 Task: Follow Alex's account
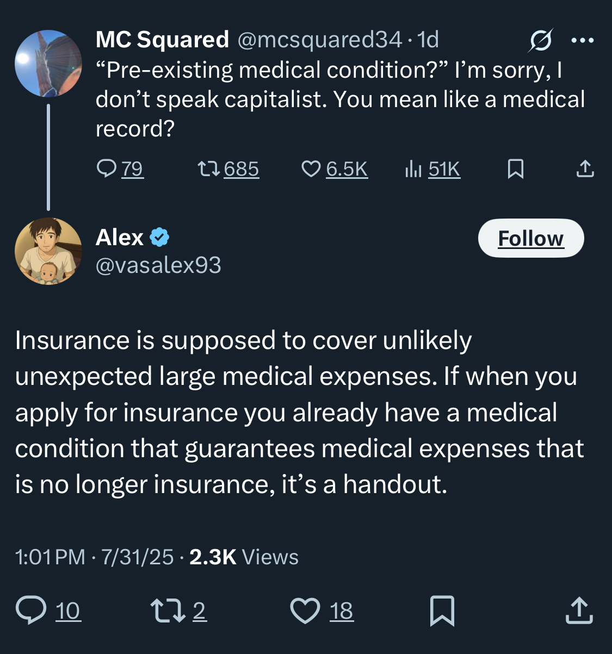530,238
